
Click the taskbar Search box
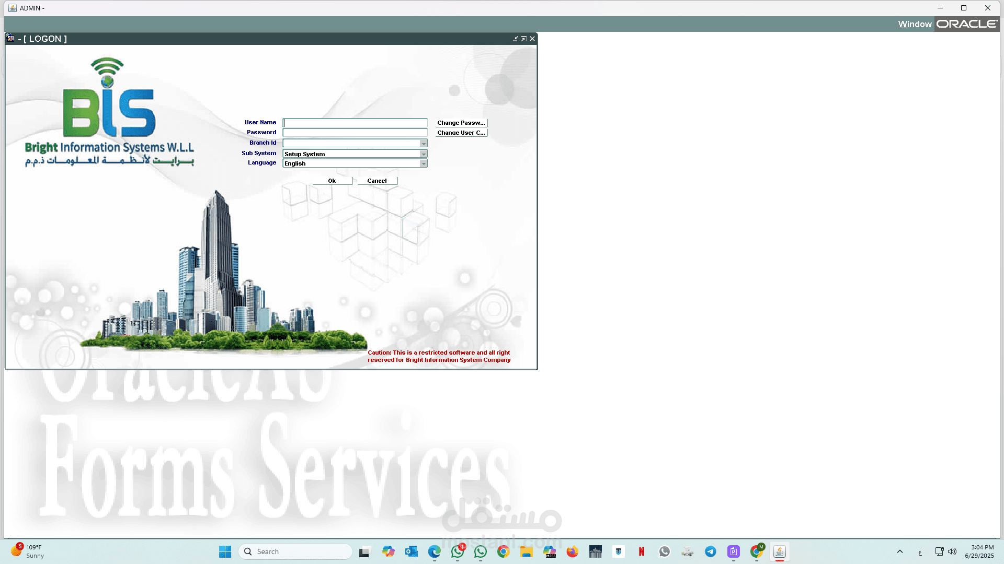click(x=295, y=551)
